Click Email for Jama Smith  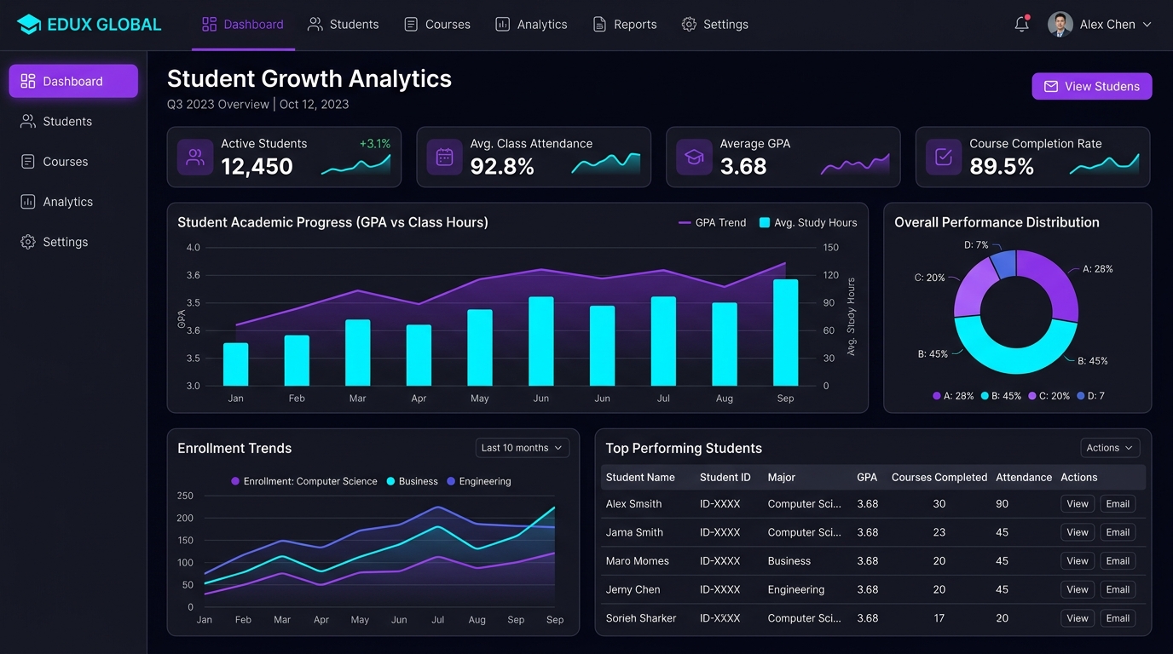click(1118, 532)
